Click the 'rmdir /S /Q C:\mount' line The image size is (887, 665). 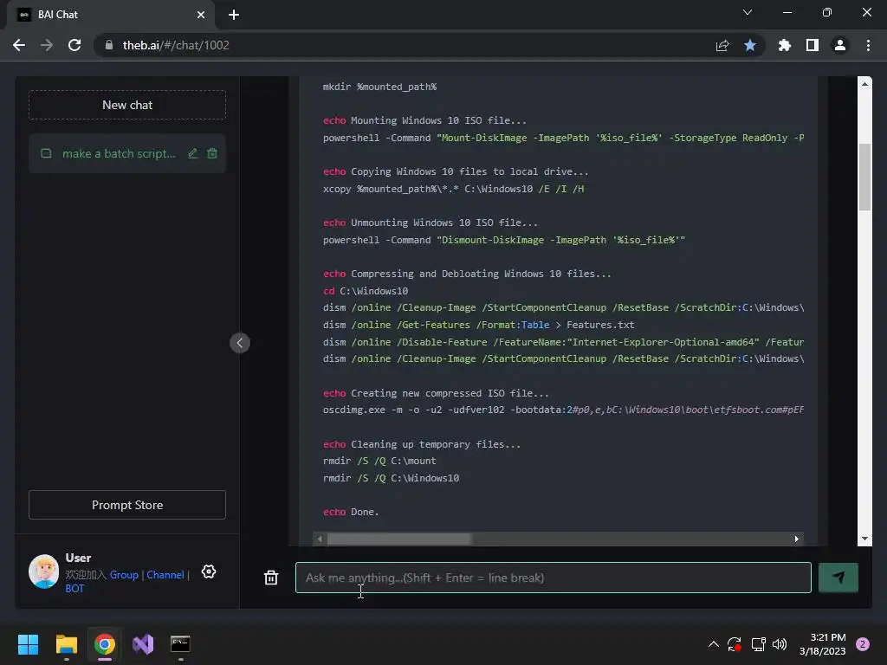[379, 461]
